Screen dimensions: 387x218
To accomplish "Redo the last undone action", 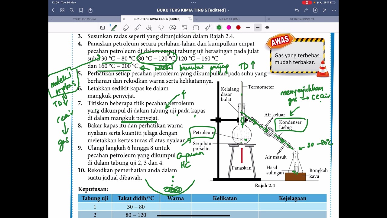I will (x=306, y=10).
